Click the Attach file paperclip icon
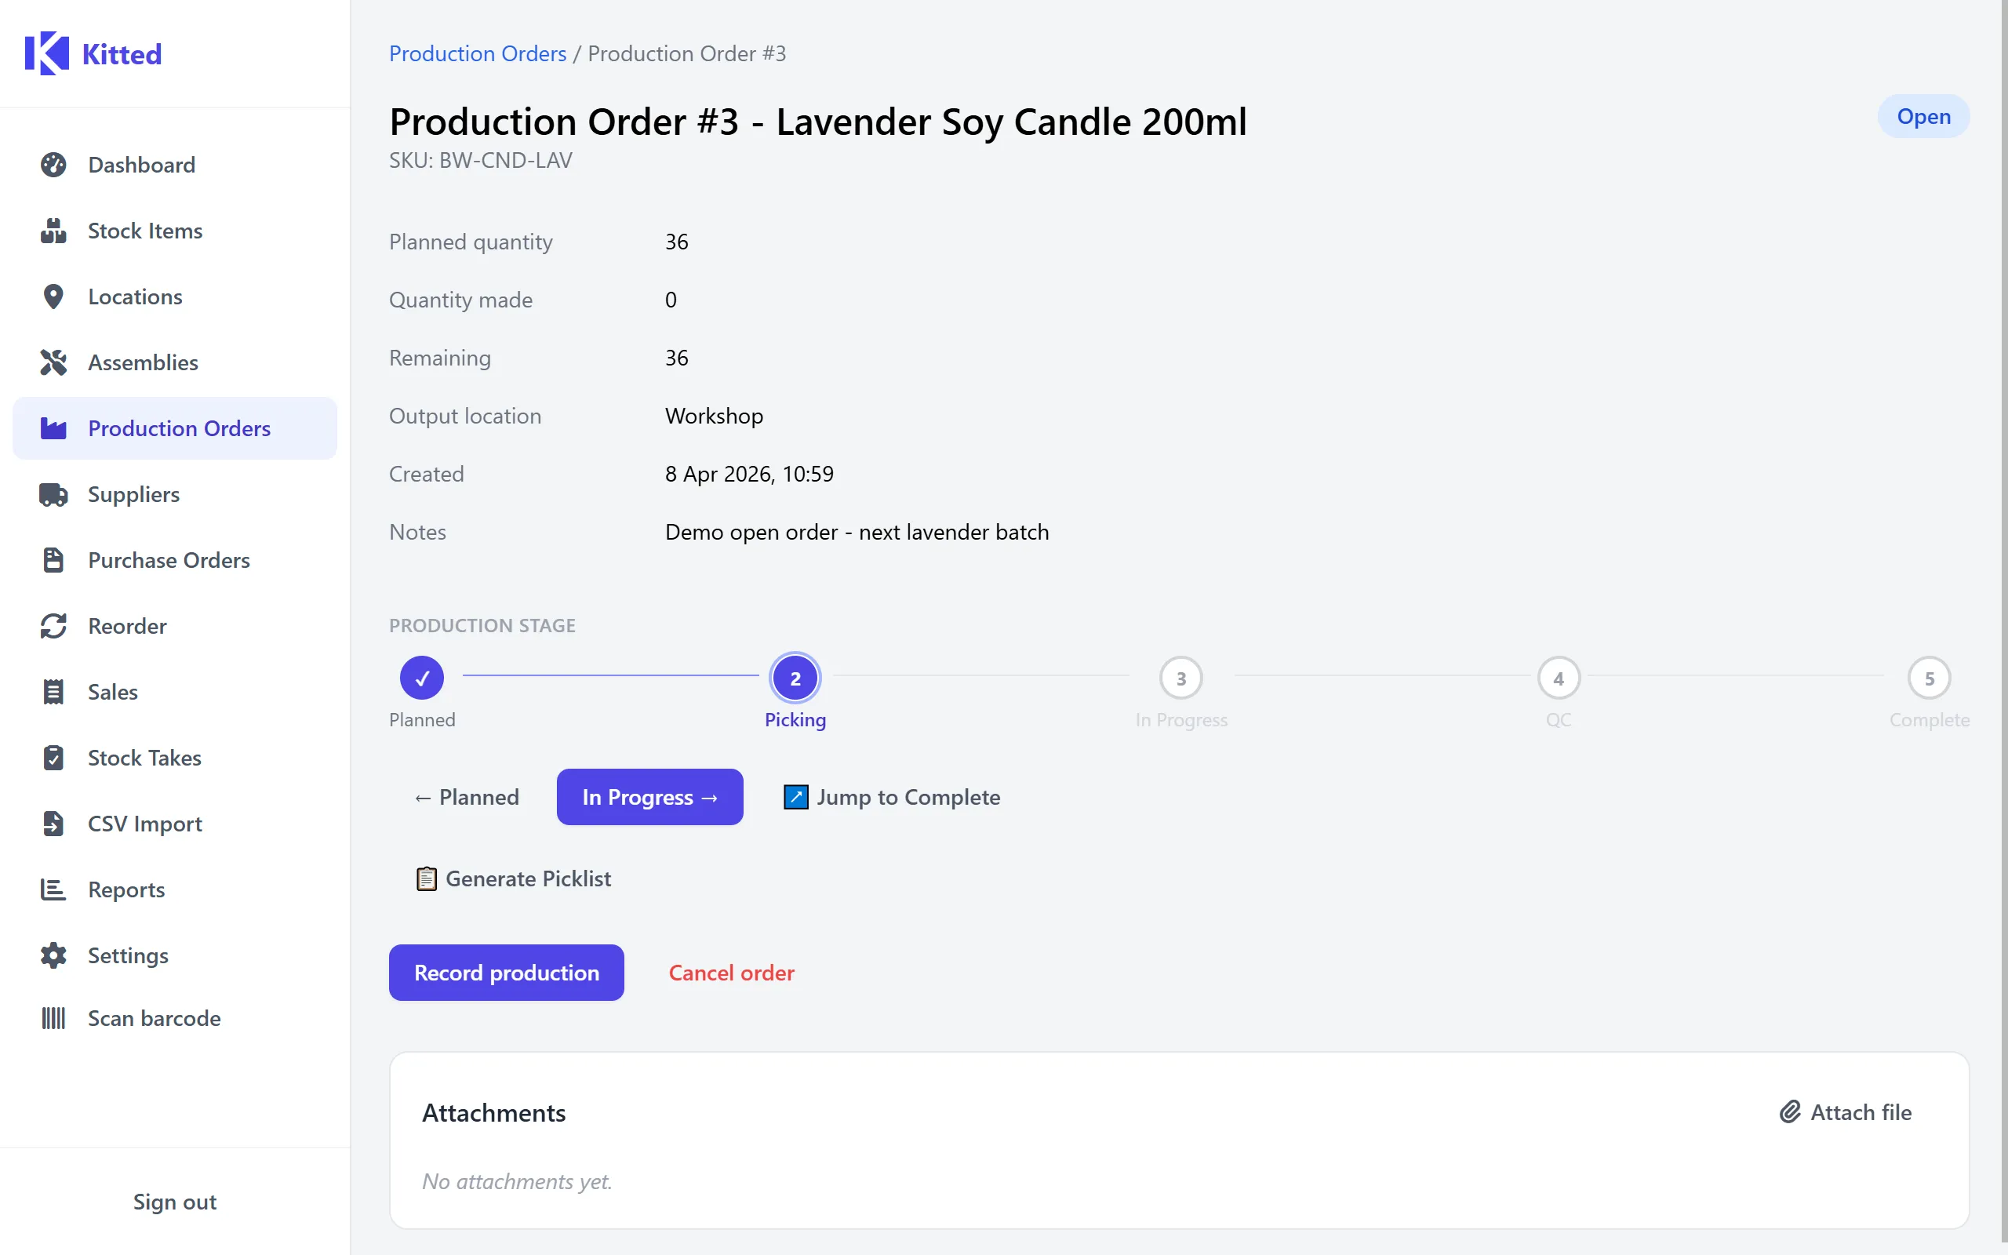This screenshot has width=2008, height=1255. tap(1790, 1111)
